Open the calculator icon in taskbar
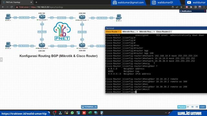Image resolution: width=207 pixels, height=116 pixels. pos(102,113)
